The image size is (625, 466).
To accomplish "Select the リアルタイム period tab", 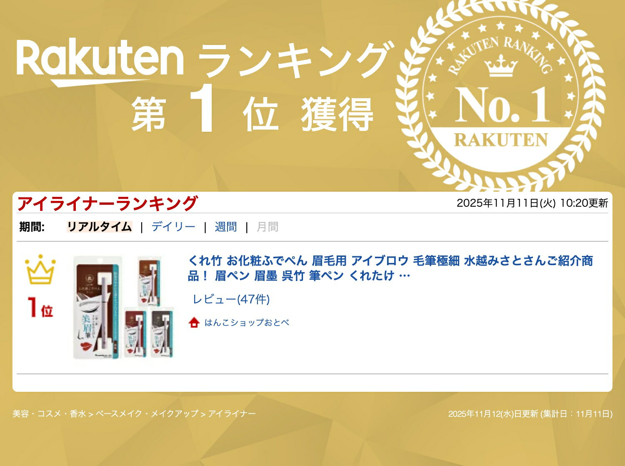I will (100, 227).
